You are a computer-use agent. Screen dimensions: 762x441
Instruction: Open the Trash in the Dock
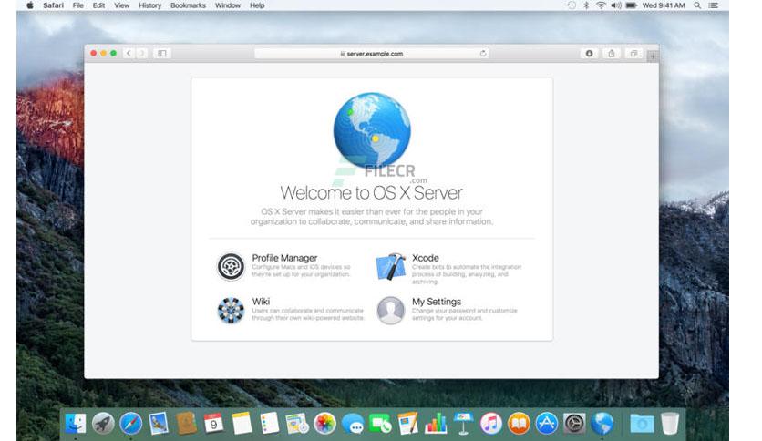(670, 424)
